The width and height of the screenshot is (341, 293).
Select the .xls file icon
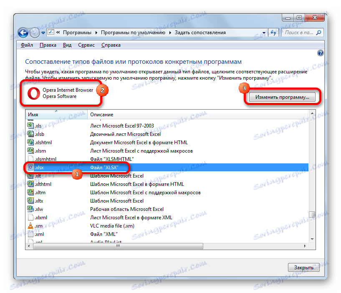coord(30,125)
